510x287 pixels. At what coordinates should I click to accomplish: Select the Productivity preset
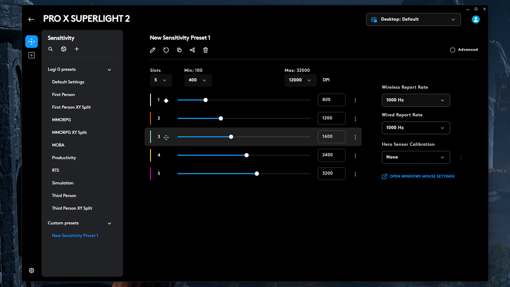pyautogui.click(x=64, y=158)
